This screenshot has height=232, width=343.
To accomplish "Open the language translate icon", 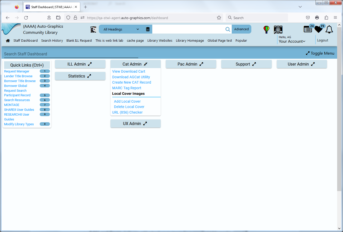I will [x=93, y=29].
